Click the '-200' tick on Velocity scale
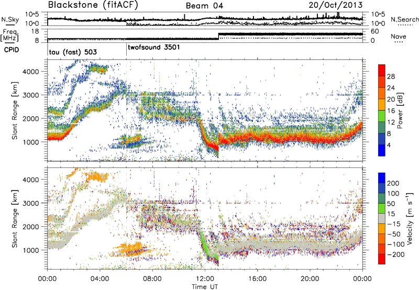419x290 pixels. pyautogui.click(x=396, y=254)
